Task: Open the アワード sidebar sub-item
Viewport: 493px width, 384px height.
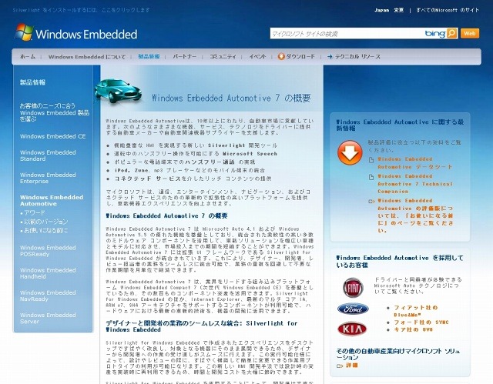Action: pos(34,212)
